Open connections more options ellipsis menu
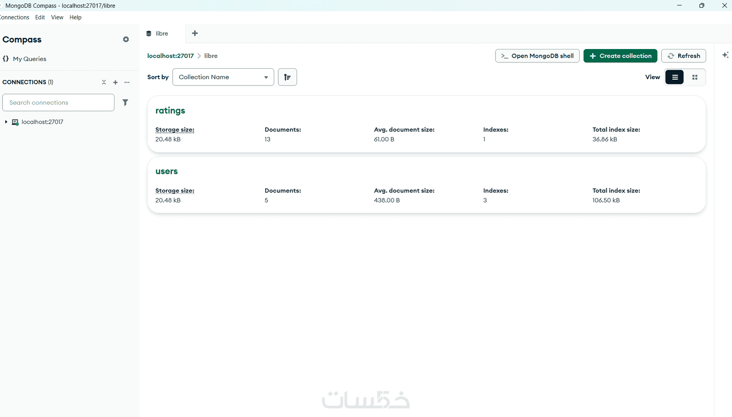This screenshot has width=732, height=417. click(x=127, y=82)
